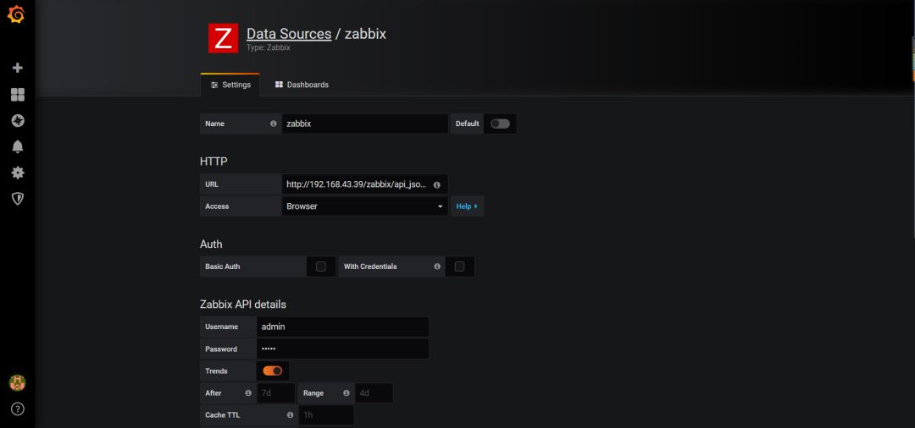915x428 pixels.
Task: Open the Grafana home logo
Action: 16,14
